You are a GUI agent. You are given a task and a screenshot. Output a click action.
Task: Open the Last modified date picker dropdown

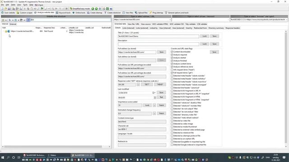[x=154, y=93]
